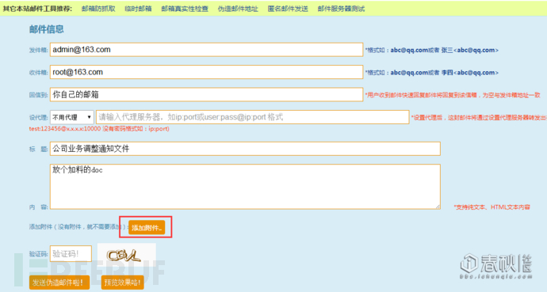Open the 匿名邮件发送 link
This screenshot has width=547, height=292.
[x=288, y=9]
